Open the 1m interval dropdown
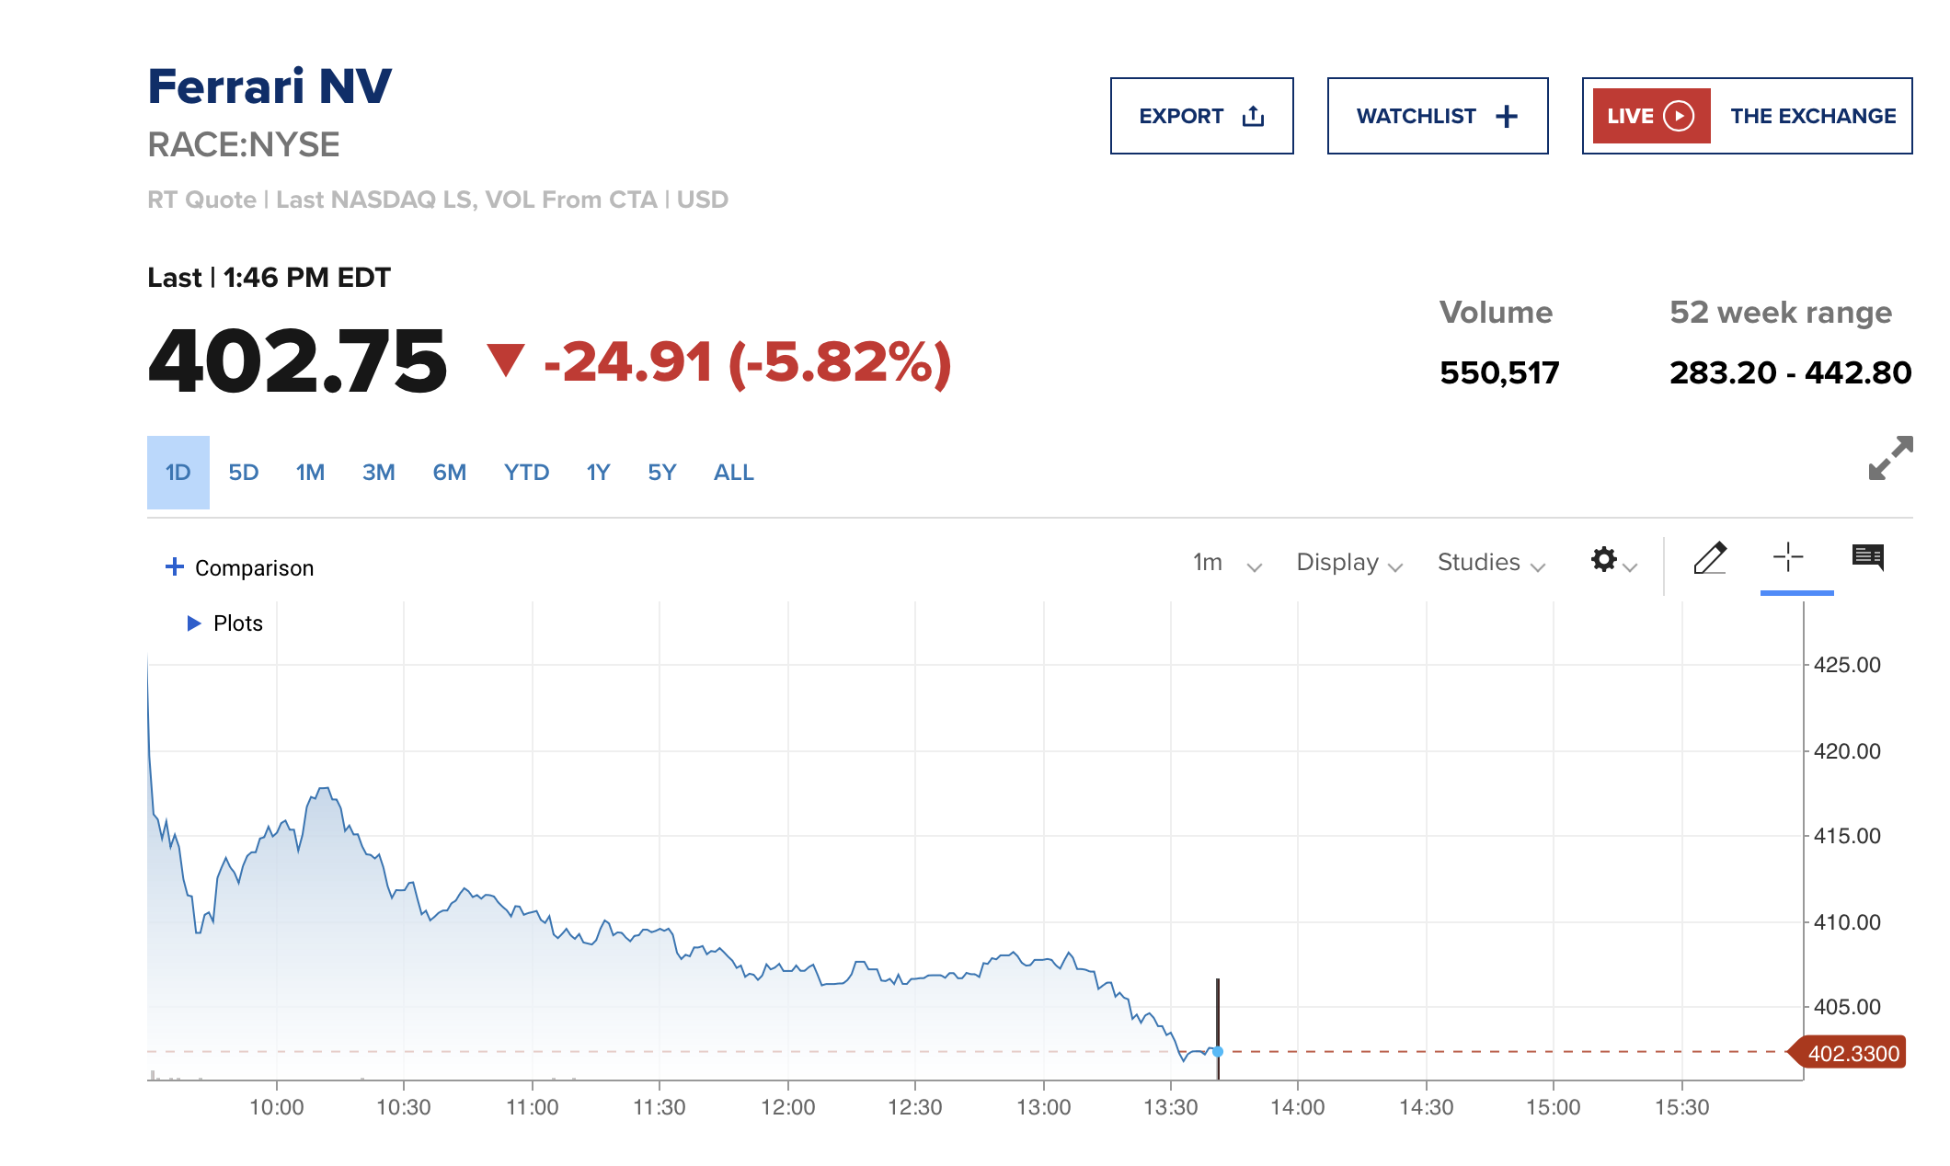 click(1227, 563)
